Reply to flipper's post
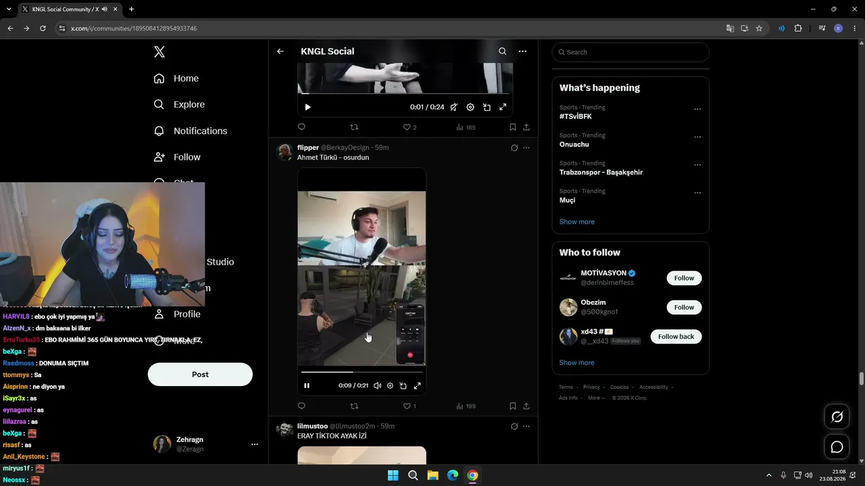The height and width of the screenshot is (486, 865). click(301, 406)
